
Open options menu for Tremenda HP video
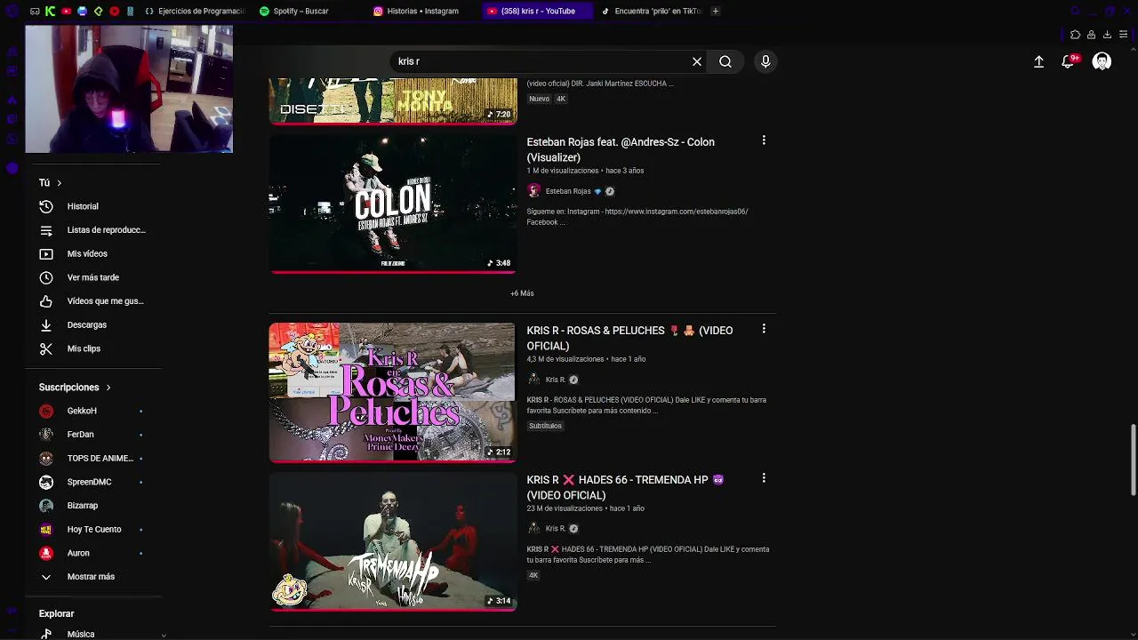pos(763,478)
